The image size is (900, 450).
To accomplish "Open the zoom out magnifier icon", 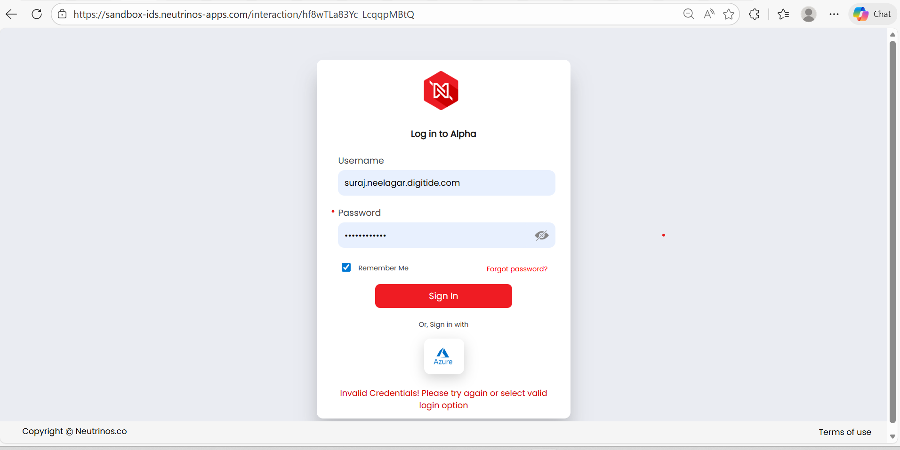I will [689, 14].
